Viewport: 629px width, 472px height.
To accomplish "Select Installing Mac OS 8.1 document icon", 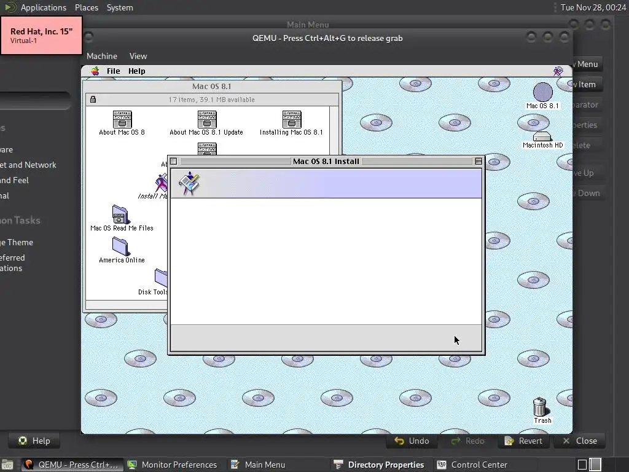I will pyautogui.click(x=292, y=119).
